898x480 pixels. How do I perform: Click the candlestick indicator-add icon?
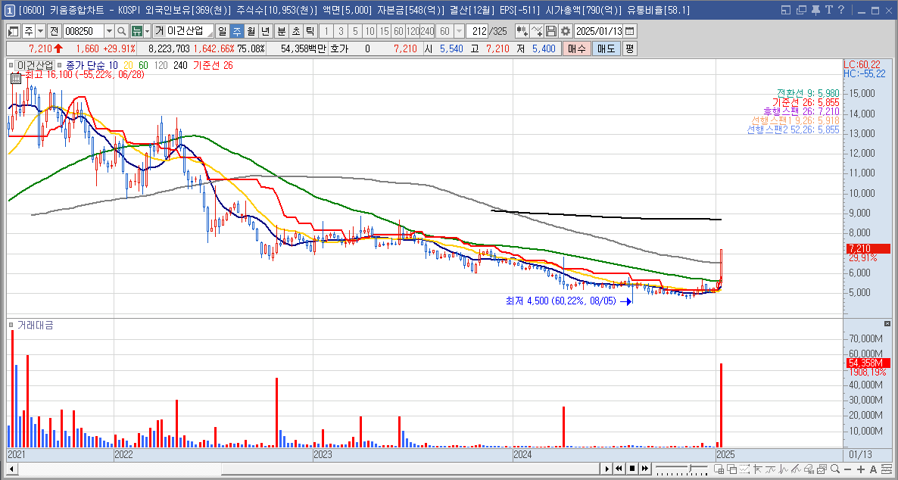(522, 31)
